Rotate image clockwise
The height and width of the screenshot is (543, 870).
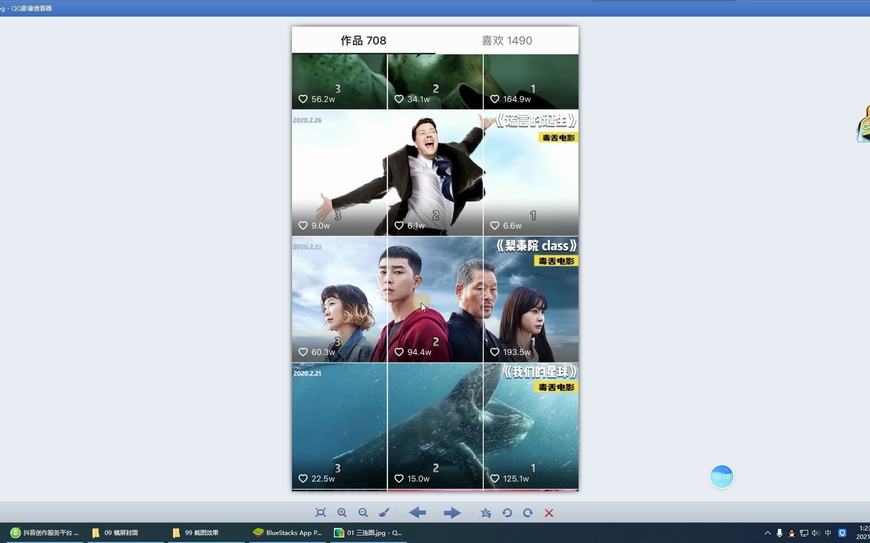(x=528, y=512)
